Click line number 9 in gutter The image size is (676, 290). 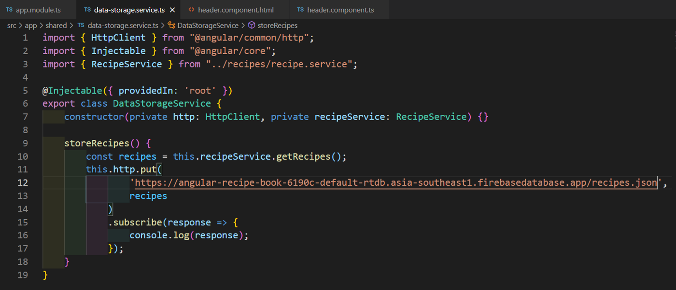pos(25,143)
